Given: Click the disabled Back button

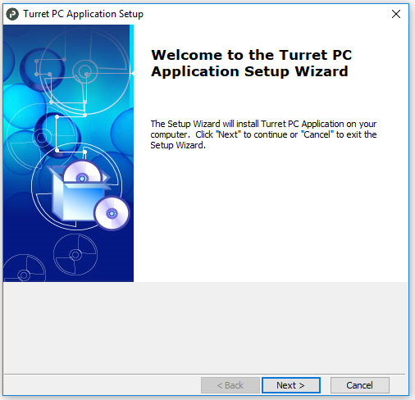Looking at the screenshot, I should pyautogui.click(x=230, y=385).
